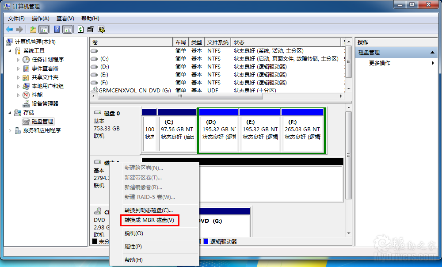Choose 转换成 MBR 磁盘(V) from context menu
Screen dimensions: 442x267
click(x=149, y=220)
